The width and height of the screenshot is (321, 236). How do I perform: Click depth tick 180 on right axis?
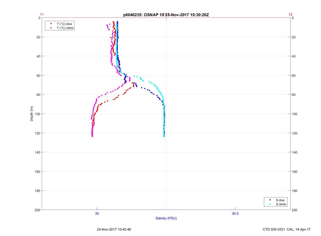[295, 191]
